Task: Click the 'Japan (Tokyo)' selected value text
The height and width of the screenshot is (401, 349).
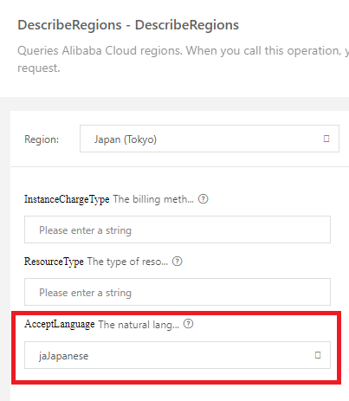Action: (126, 139)
